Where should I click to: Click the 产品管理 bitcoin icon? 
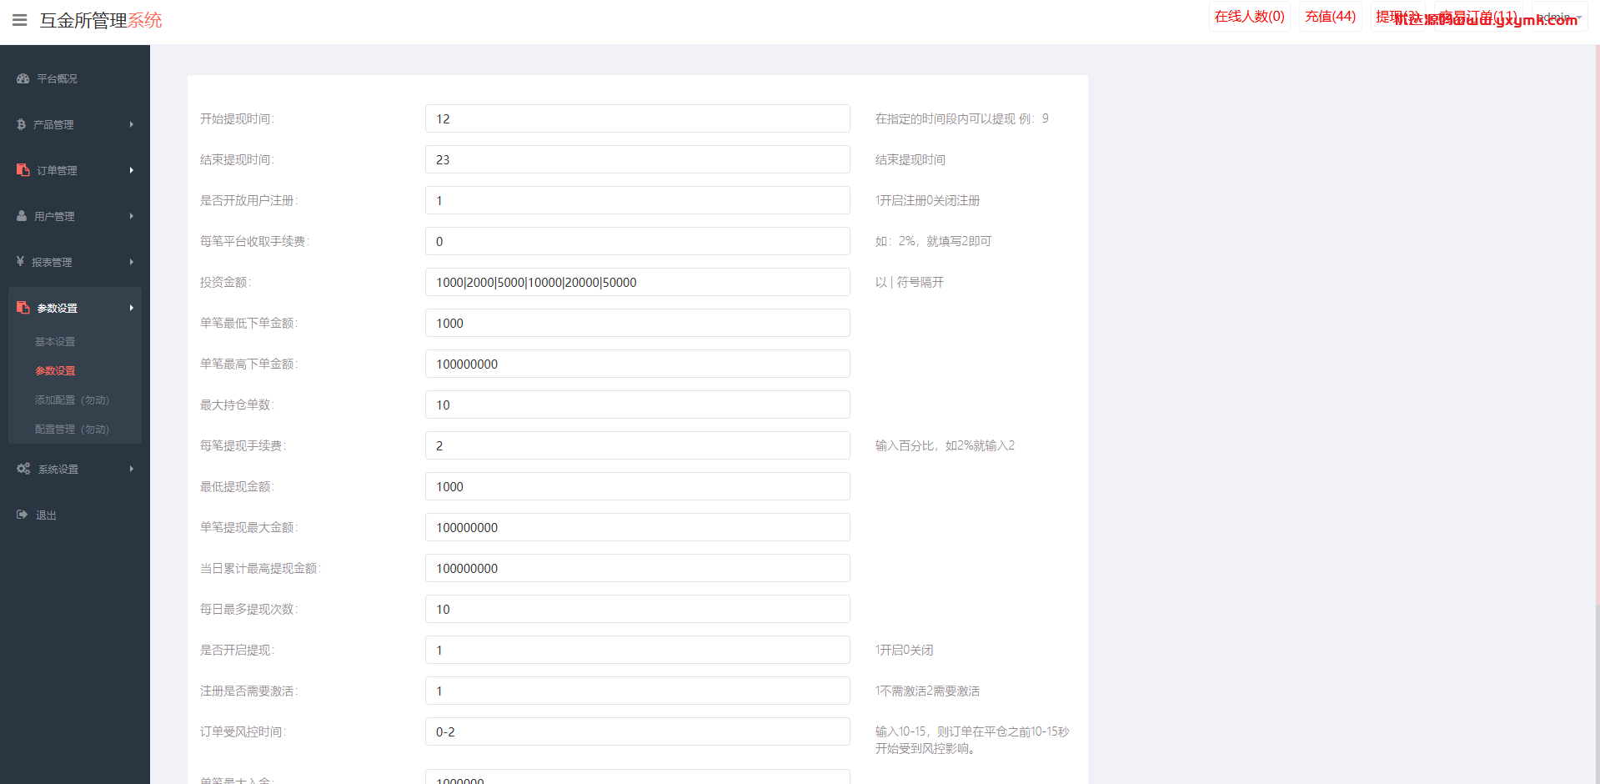point(21,124)
